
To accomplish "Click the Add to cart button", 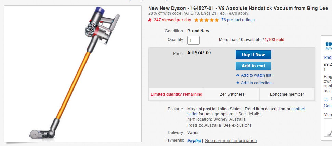I will point(253,66).
